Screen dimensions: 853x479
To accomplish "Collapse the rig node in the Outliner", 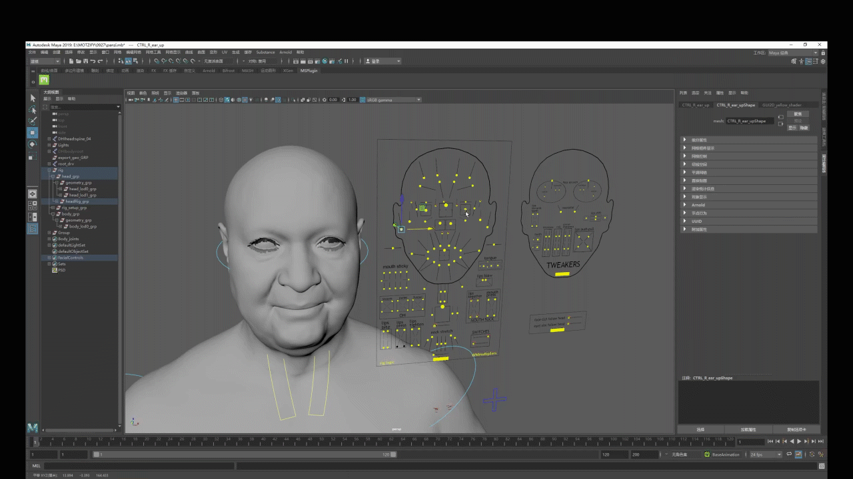I will [49, 170].
